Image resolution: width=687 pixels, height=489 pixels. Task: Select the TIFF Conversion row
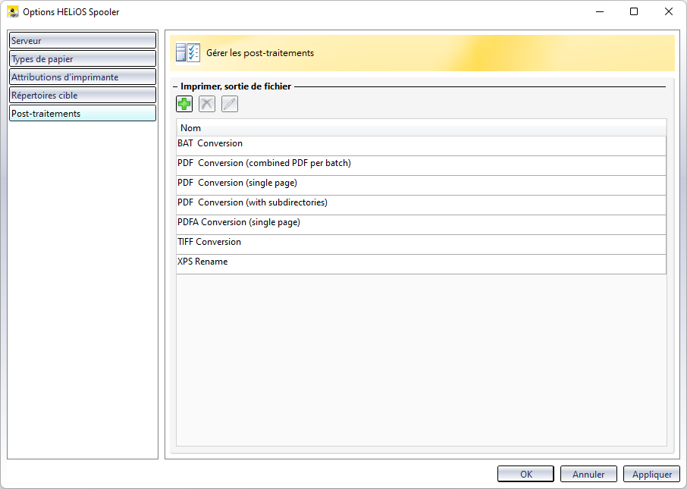click(x=421, y=244)
